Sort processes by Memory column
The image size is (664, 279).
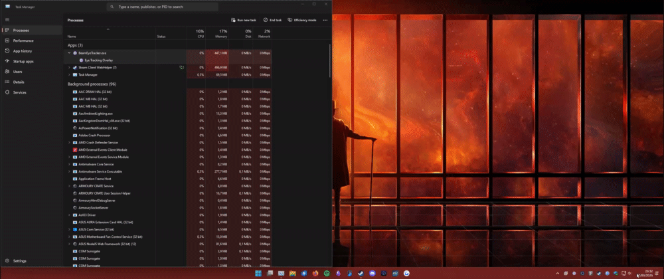(x=217, y=34)
